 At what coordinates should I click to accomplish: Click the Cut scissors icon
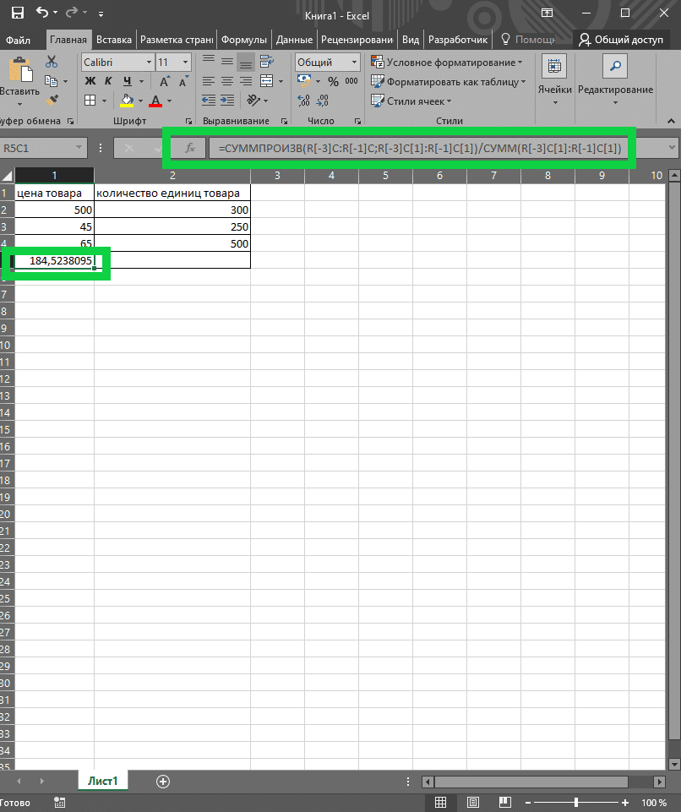tap(52, 62)
